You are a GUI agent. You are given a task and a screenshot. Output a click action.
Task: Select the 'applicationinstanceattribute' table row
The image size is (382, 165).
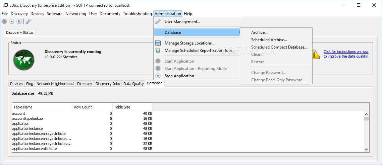(82, 149)
